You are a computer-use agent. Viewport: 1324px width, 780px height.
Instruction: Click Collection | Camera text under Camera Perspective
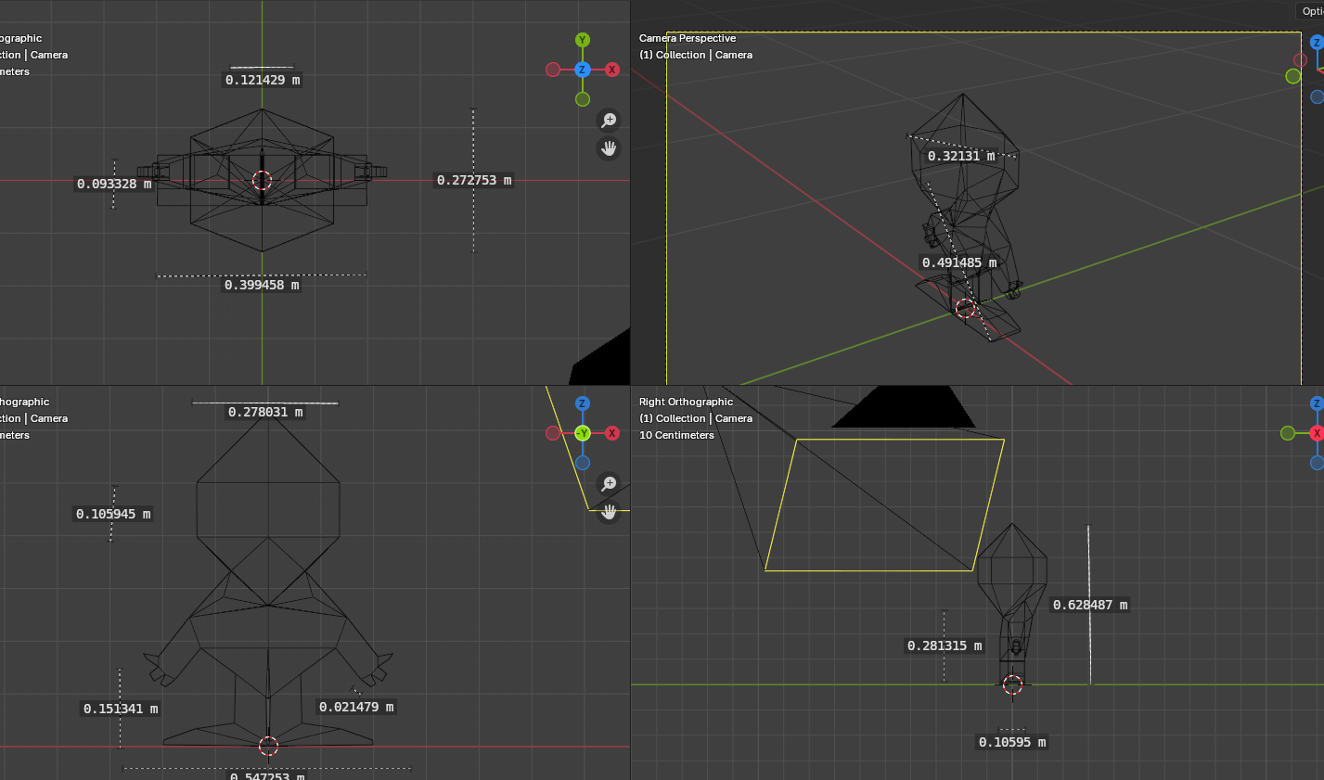(x=704, y=55)
